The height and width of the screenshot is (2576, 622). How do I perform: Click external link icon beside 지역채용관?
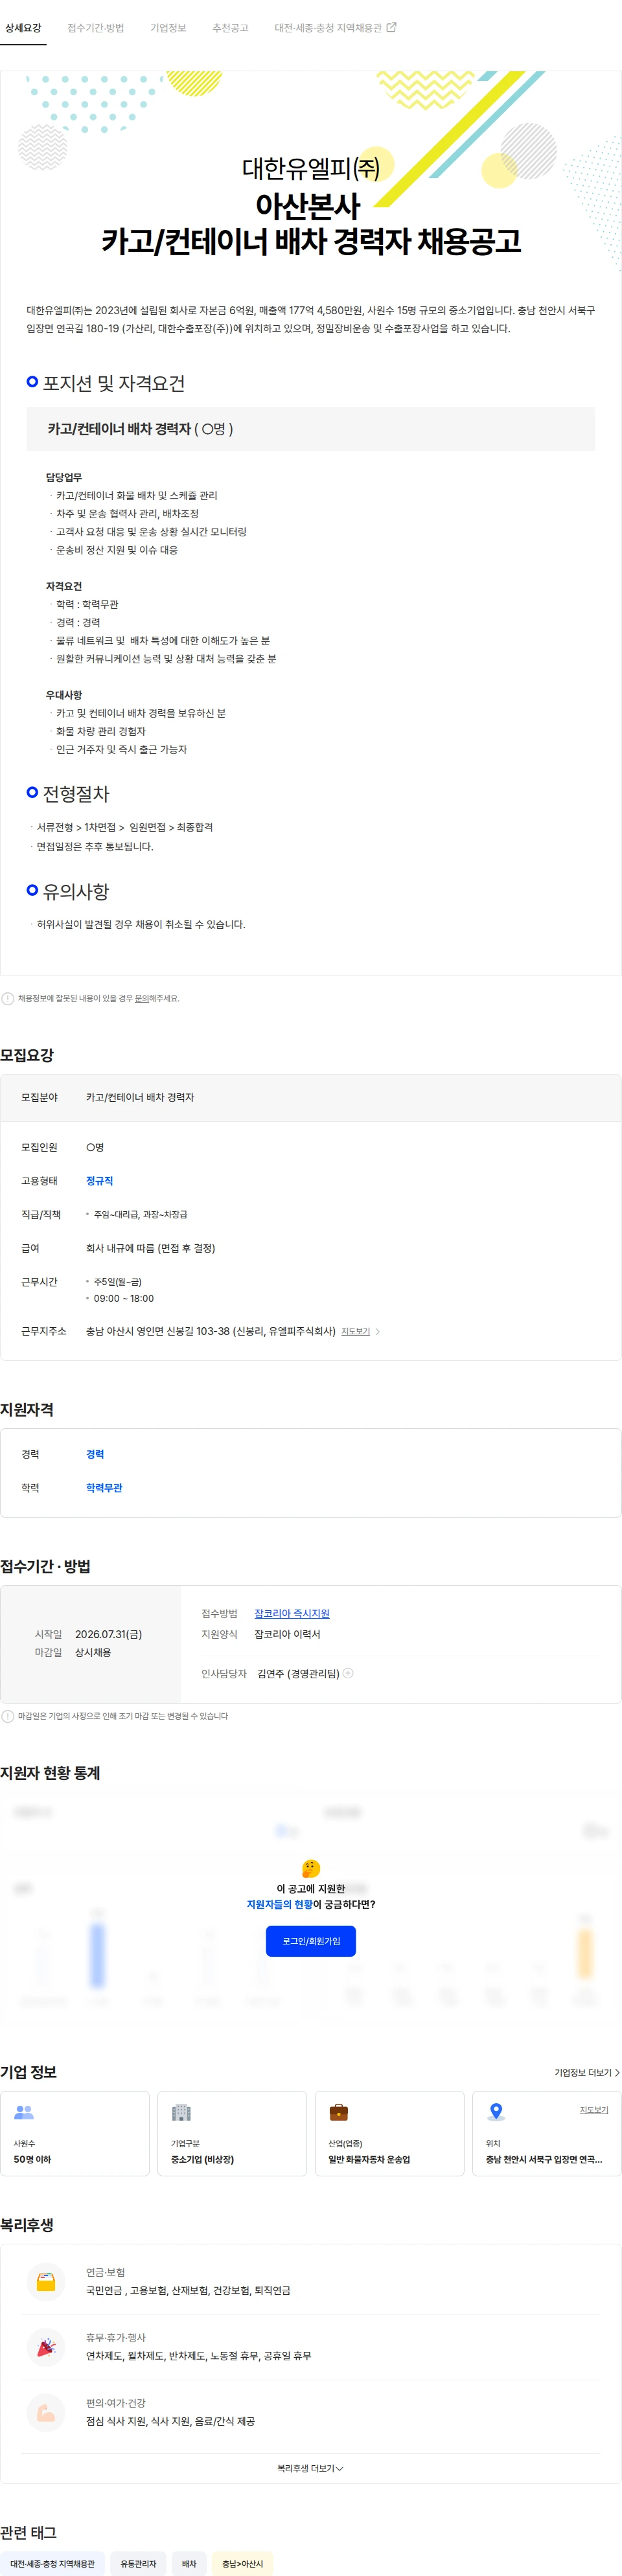point(391,27)
